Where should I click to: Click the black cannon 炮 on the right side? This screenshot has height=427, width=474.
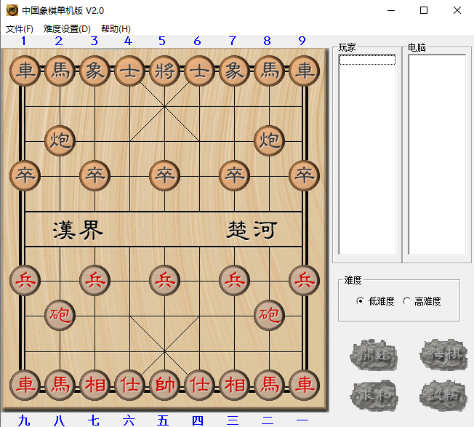(270, 140)
